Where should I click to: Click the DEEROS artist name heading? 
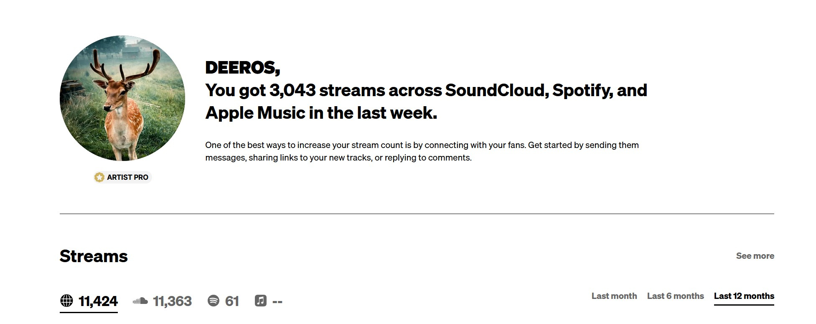click(242, 67)
